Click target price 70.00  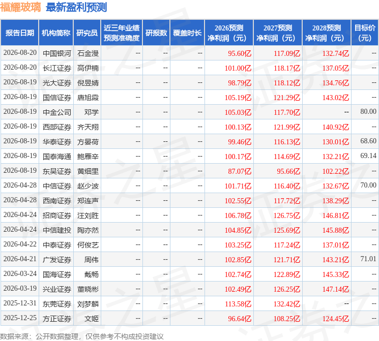(368, 185)
